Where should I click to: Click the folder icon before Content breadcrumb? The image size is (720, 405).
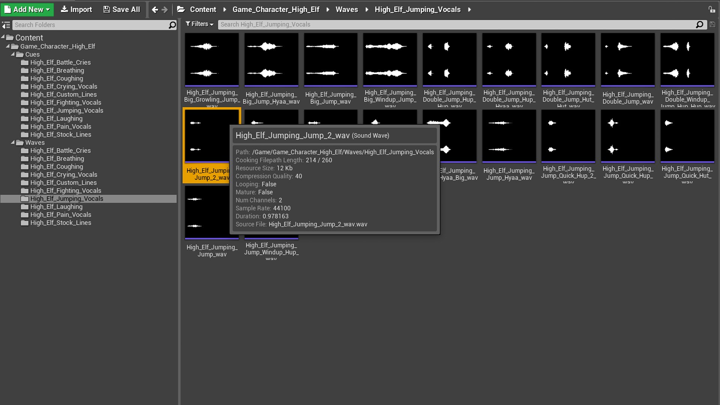181,9
